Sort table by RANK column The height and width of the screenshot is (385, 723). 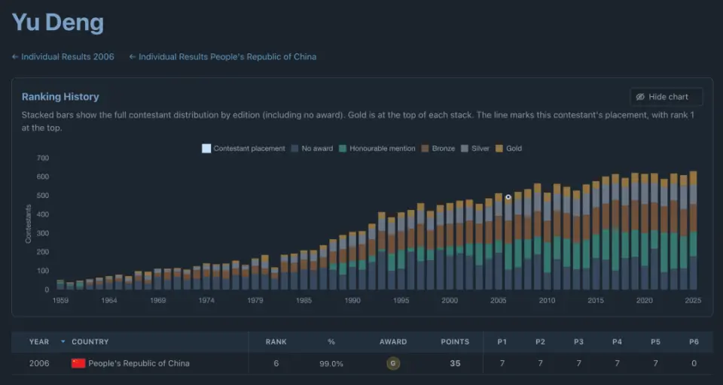click(x=276, y=341)
